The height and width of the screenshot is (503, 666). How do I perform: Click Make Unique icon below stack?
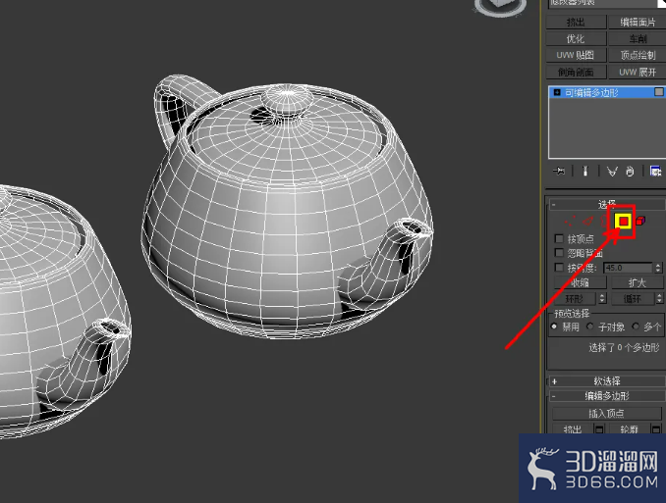[x=612, y=171]
